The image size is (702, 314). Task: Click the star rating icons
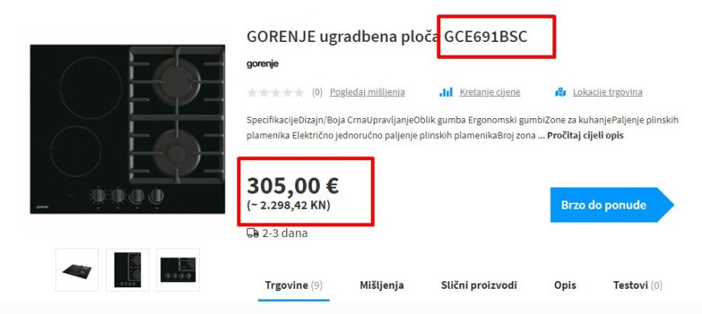[275, 92]
